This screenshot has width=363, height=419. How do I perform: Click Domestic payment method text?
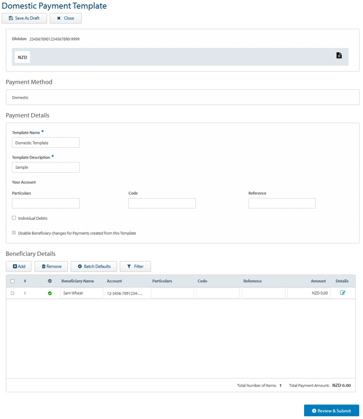click(20, 97)
